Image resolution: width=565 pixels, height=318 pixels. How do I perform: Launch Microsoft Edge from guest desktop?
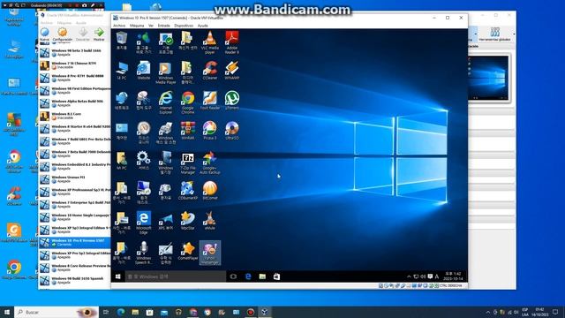click(143, 223)
